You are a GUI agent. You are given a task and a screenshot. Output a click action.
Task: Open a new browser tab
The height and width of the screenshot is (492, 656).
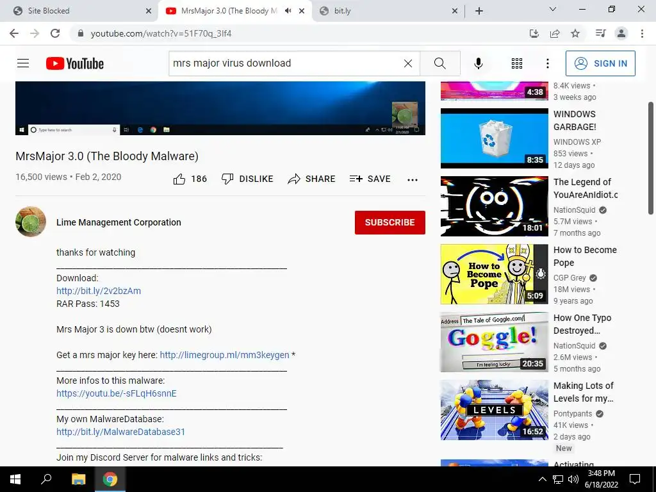click(479, 11)
